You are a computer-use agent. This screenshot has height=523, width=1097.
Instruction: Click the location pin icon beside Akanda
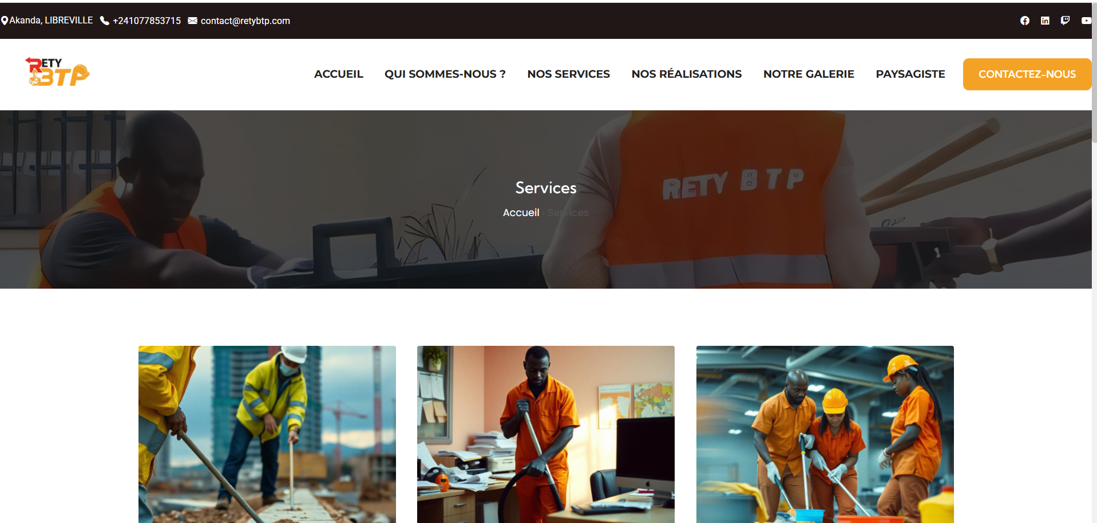5,21
